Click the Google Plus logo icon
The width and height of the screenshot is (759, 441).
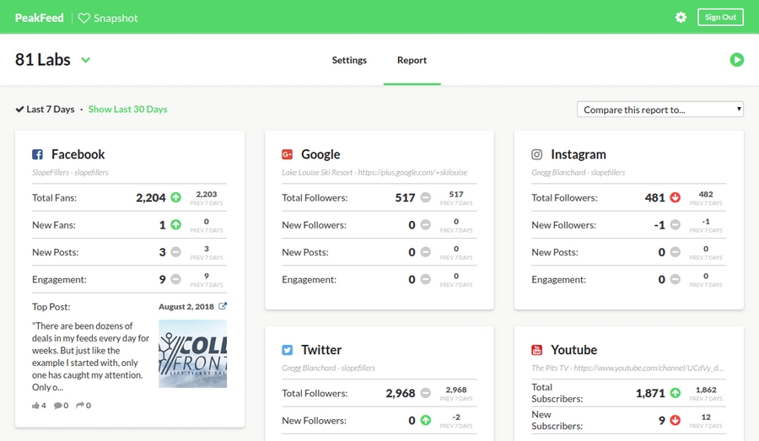287,154
